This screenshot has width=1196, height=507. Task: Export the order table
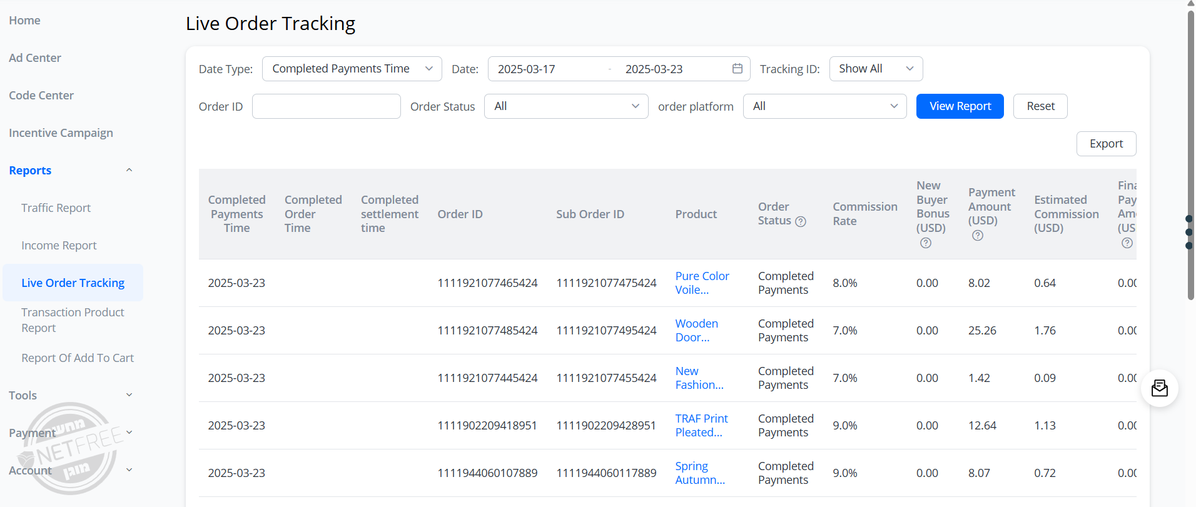click(x=1105, y=144)
